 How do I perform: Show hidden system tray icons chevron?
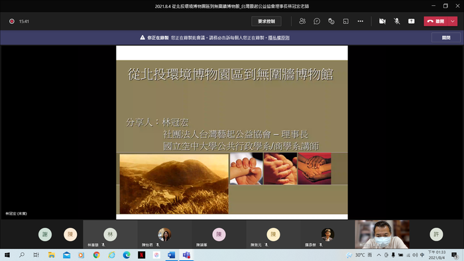378,255
